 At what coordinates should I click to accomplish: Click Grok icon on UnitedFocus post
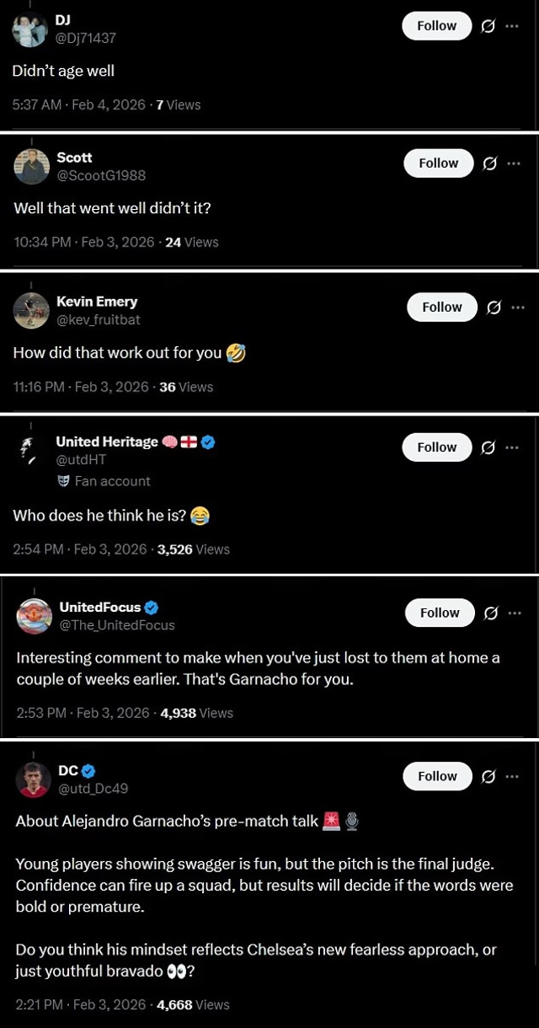pyautogui.click(x=491, y=613)
